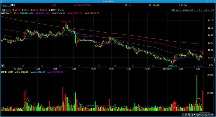Select the 15-minute period tab
216x117 pixels.
click(205, 10)
